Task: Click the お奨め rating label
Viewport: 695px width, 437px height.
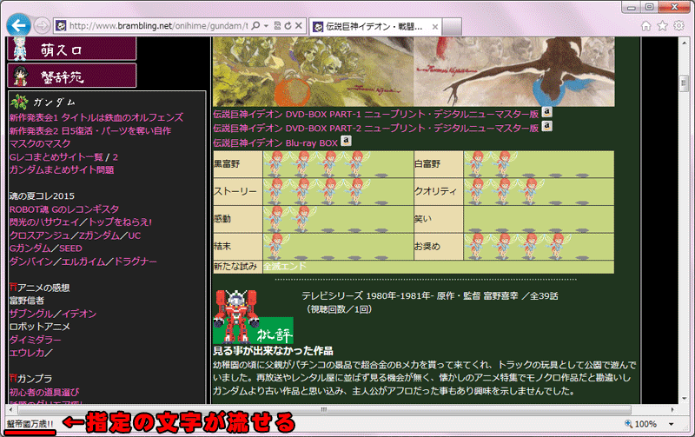Action: pos(427,246)
